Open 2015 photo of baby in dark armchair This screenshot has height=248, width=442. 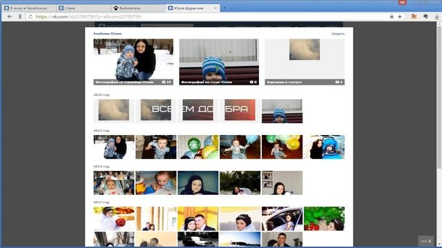(156, 147)
